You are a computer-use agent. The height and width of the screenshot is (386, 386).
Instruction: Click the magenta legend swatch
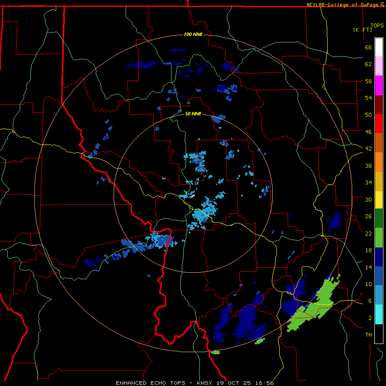tap(379, 85)
